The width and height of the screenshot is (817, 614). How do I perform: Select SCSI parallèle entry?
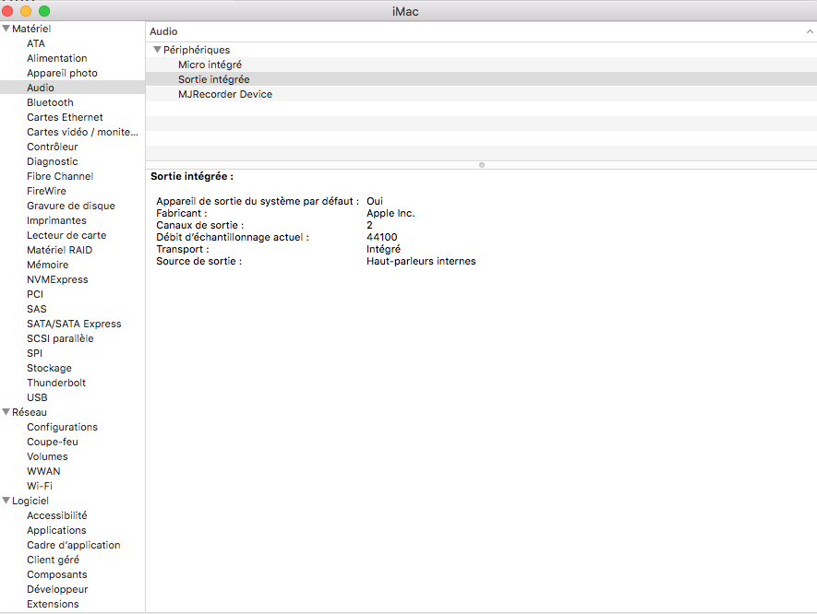click(x=60, y=338)
